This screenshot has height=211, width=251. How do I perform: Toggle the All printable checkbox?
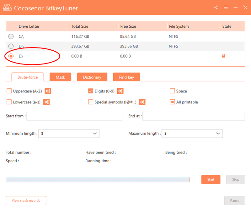pyautogui.click(x=172, y=102)
